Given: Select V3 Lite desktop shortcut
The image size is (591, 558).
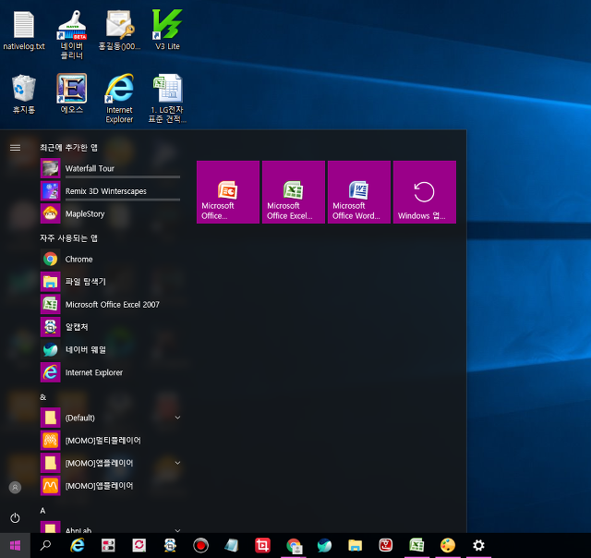Looking at the screenshot, I should [x=167, y=30].
